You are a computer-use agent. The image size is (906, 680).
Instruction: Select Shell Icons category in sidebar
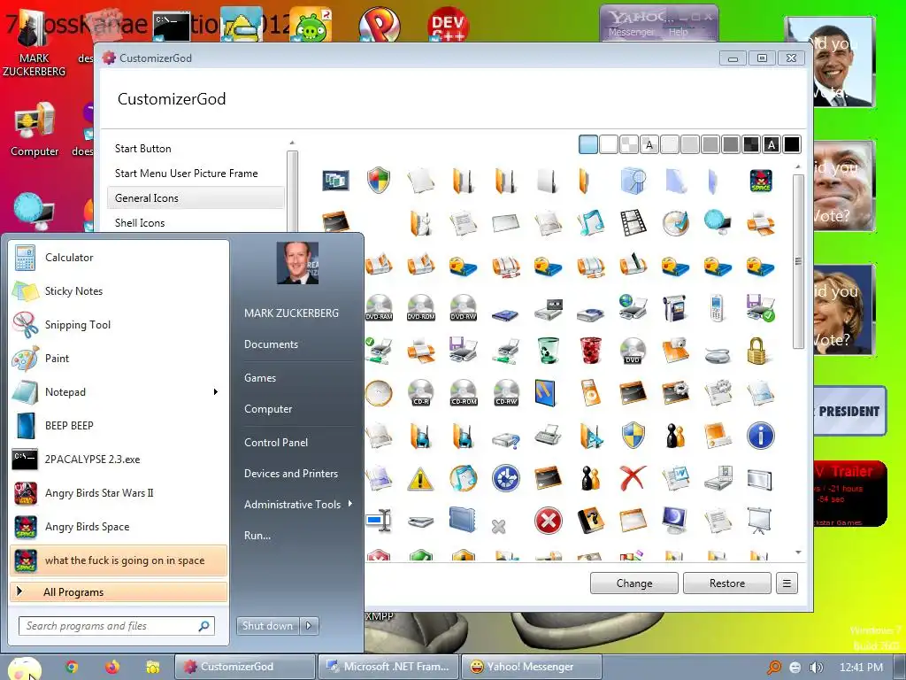[x=196, y=223]
